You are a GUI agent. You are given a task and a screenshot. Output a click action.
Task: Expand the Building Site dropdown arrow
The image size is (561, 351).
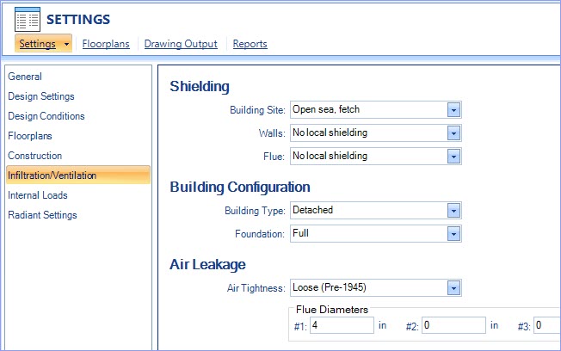(453, 110)
